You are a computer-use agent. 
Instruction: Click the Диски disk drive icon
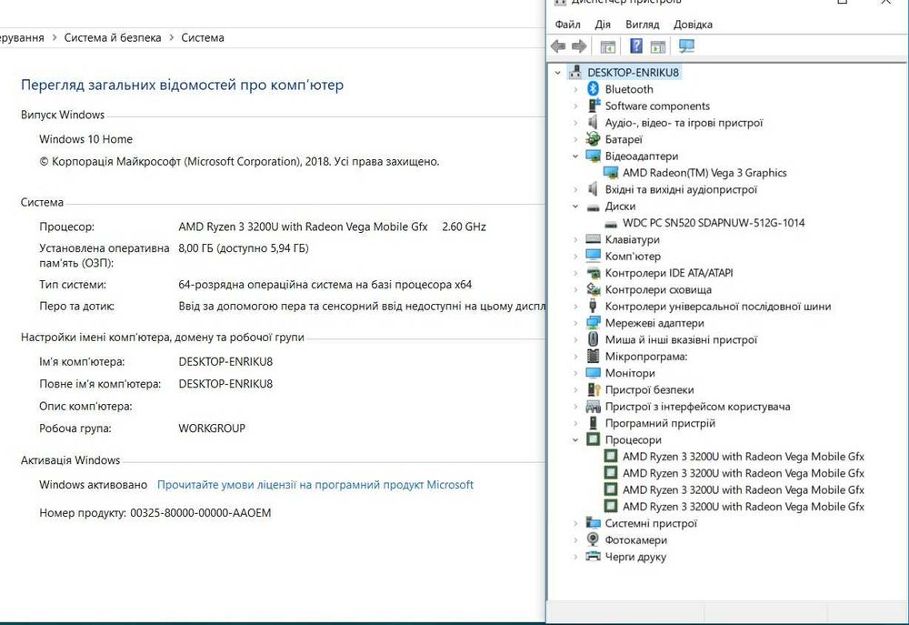click(x=593, y=207)
